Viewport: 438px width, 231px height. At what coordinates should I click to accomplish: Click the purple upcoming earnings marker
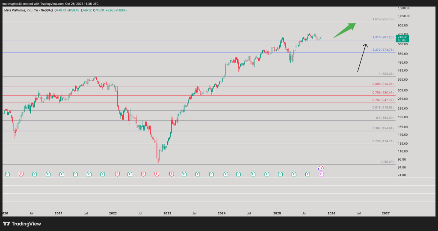[321, 174]
